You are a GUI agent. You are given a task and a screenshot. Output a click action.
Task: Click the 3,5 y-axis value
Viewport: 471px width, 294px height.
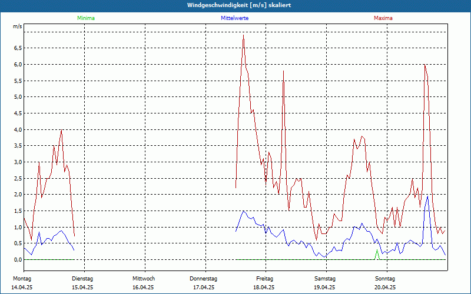[18, 146]
